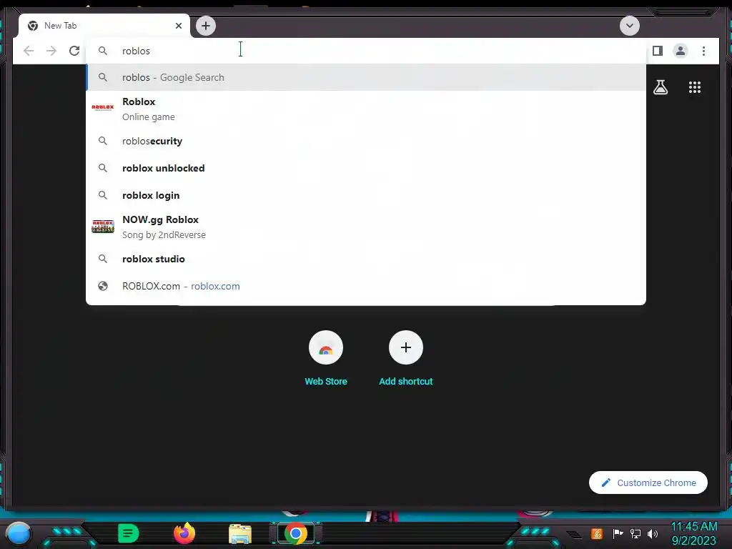Click the clock showing 11:45 AM
This screenshot has width=732, height=549.
[693, 527]
